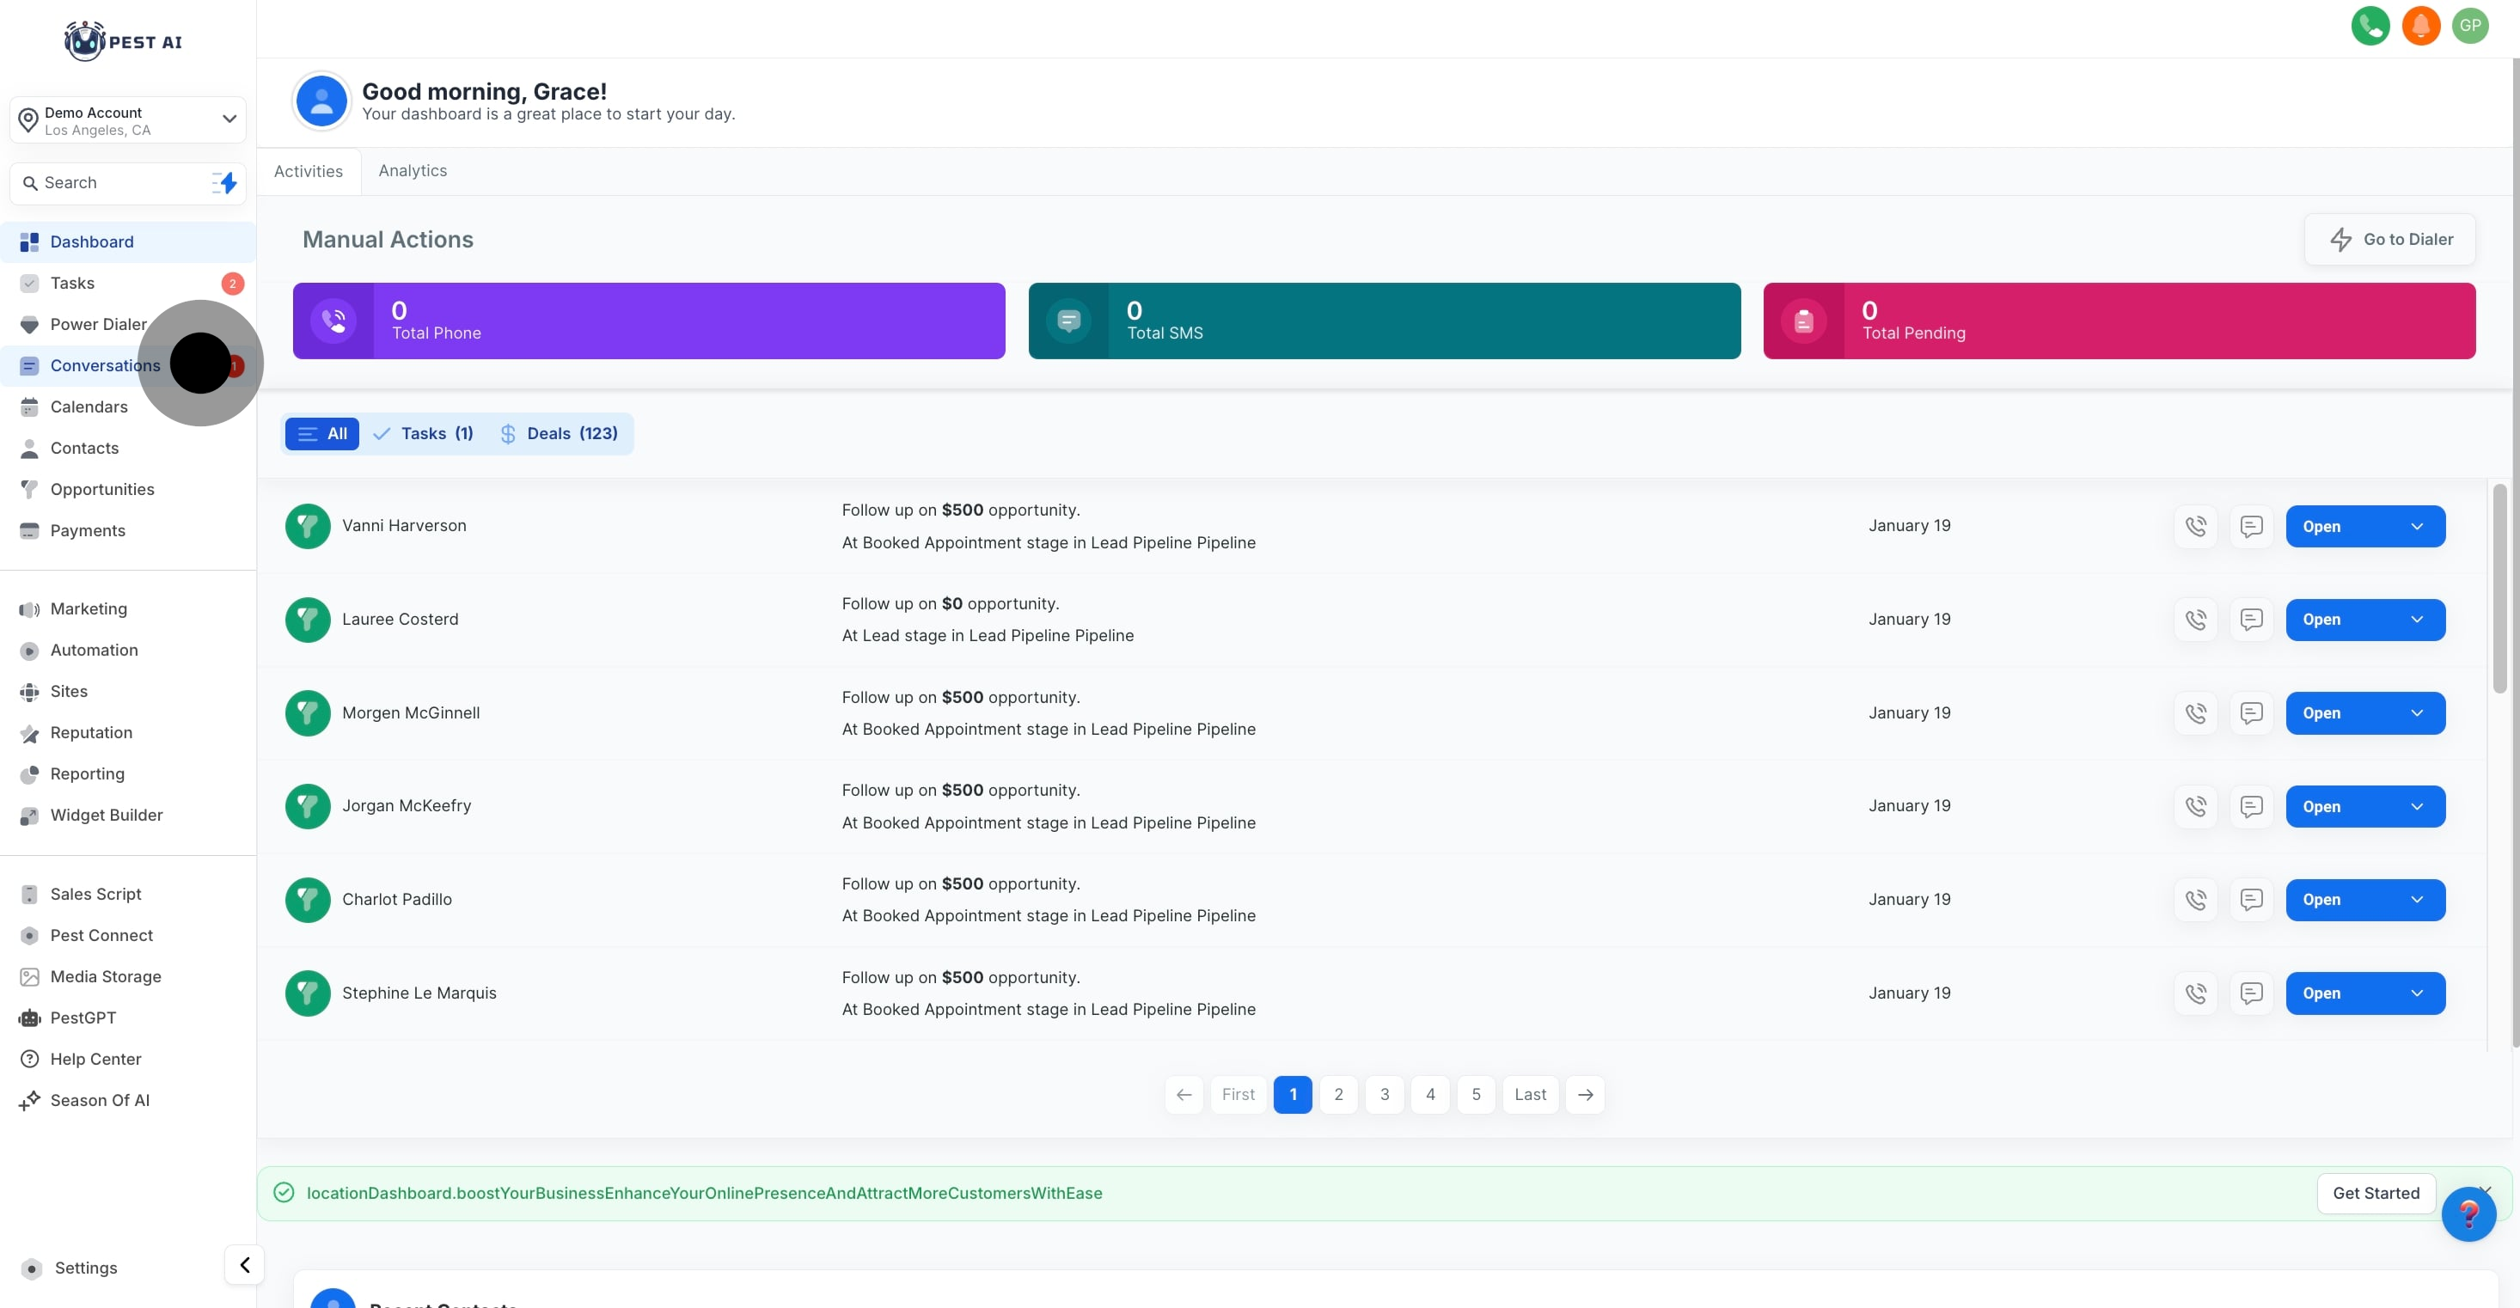Click the purple Total Phone card
The width and height of the screenshot is (2520, 1308).
point(649,321)
